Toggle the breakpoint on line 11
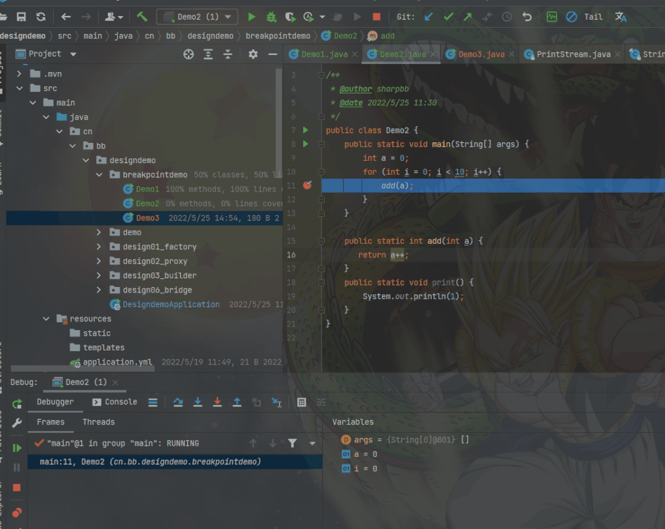This screenshot has width=665, height=529. (308, 185)
